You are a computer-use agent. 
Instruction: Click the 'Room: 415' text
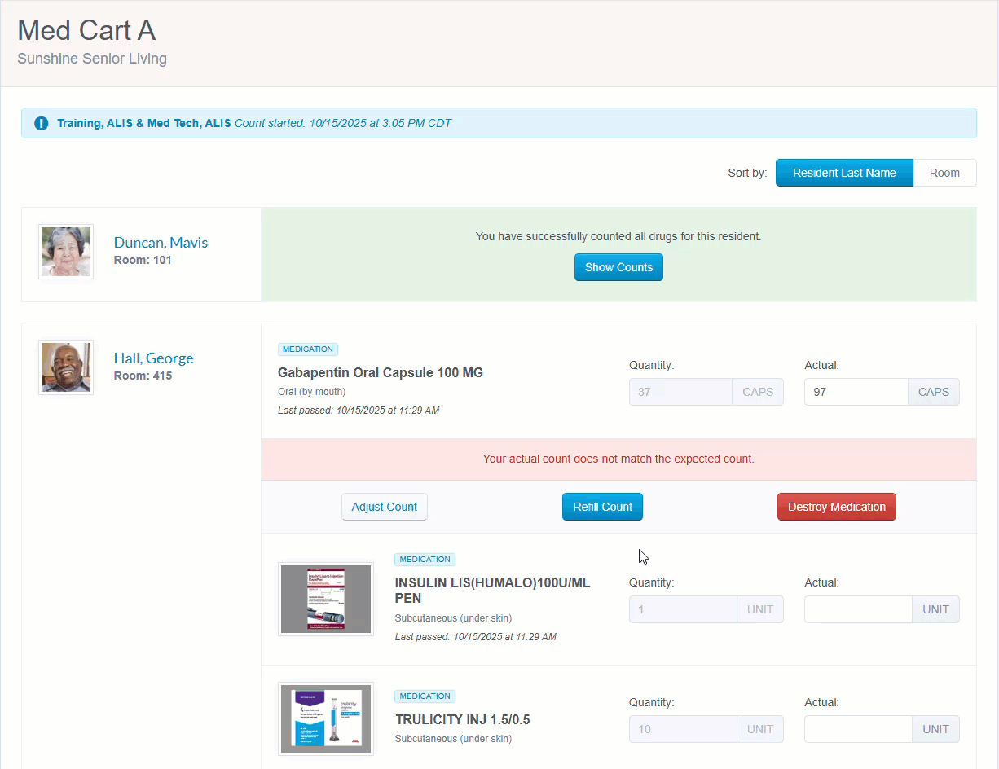143,376
